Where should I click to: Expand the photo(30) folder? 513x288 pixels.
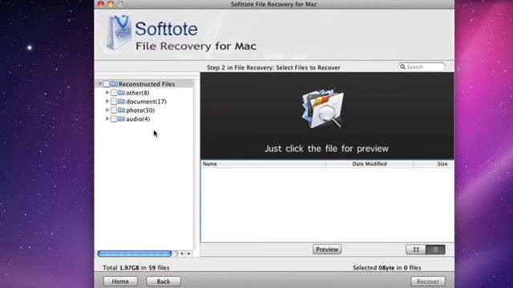pos(107,110)
